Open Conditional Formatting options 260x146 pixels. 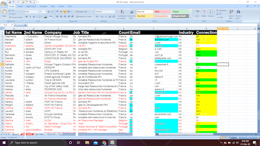click(x=122, y=14)
